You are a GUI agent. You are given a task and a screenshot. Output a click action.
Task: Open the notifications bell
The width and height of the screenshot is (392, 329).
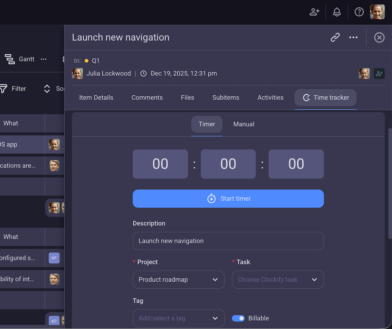(x=337, y=12)
